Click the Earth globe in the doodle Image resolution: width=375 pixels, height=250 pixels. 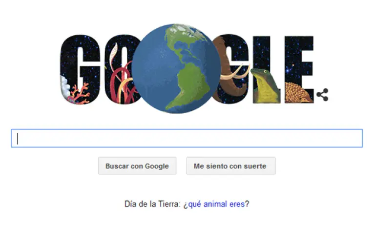pyautogui.click(x=176, y=68)
